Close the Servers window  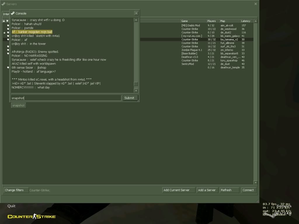[255, 4]
